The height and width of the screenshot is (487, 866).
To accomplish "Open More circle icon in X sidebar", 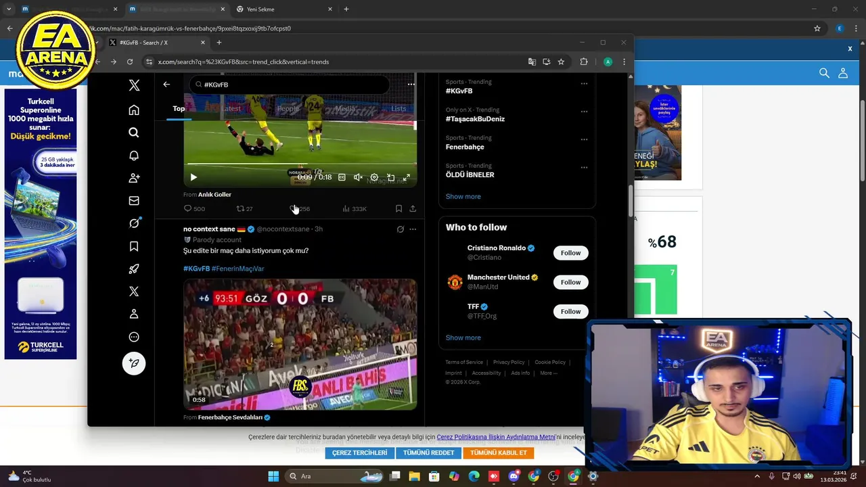I will pos(134,337).
